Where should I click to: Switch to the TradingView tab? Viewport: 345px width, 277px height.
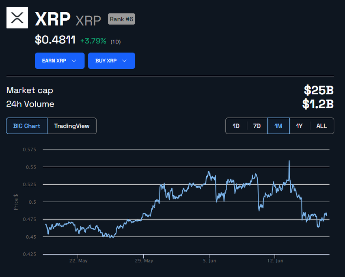(x=72, y=126)
